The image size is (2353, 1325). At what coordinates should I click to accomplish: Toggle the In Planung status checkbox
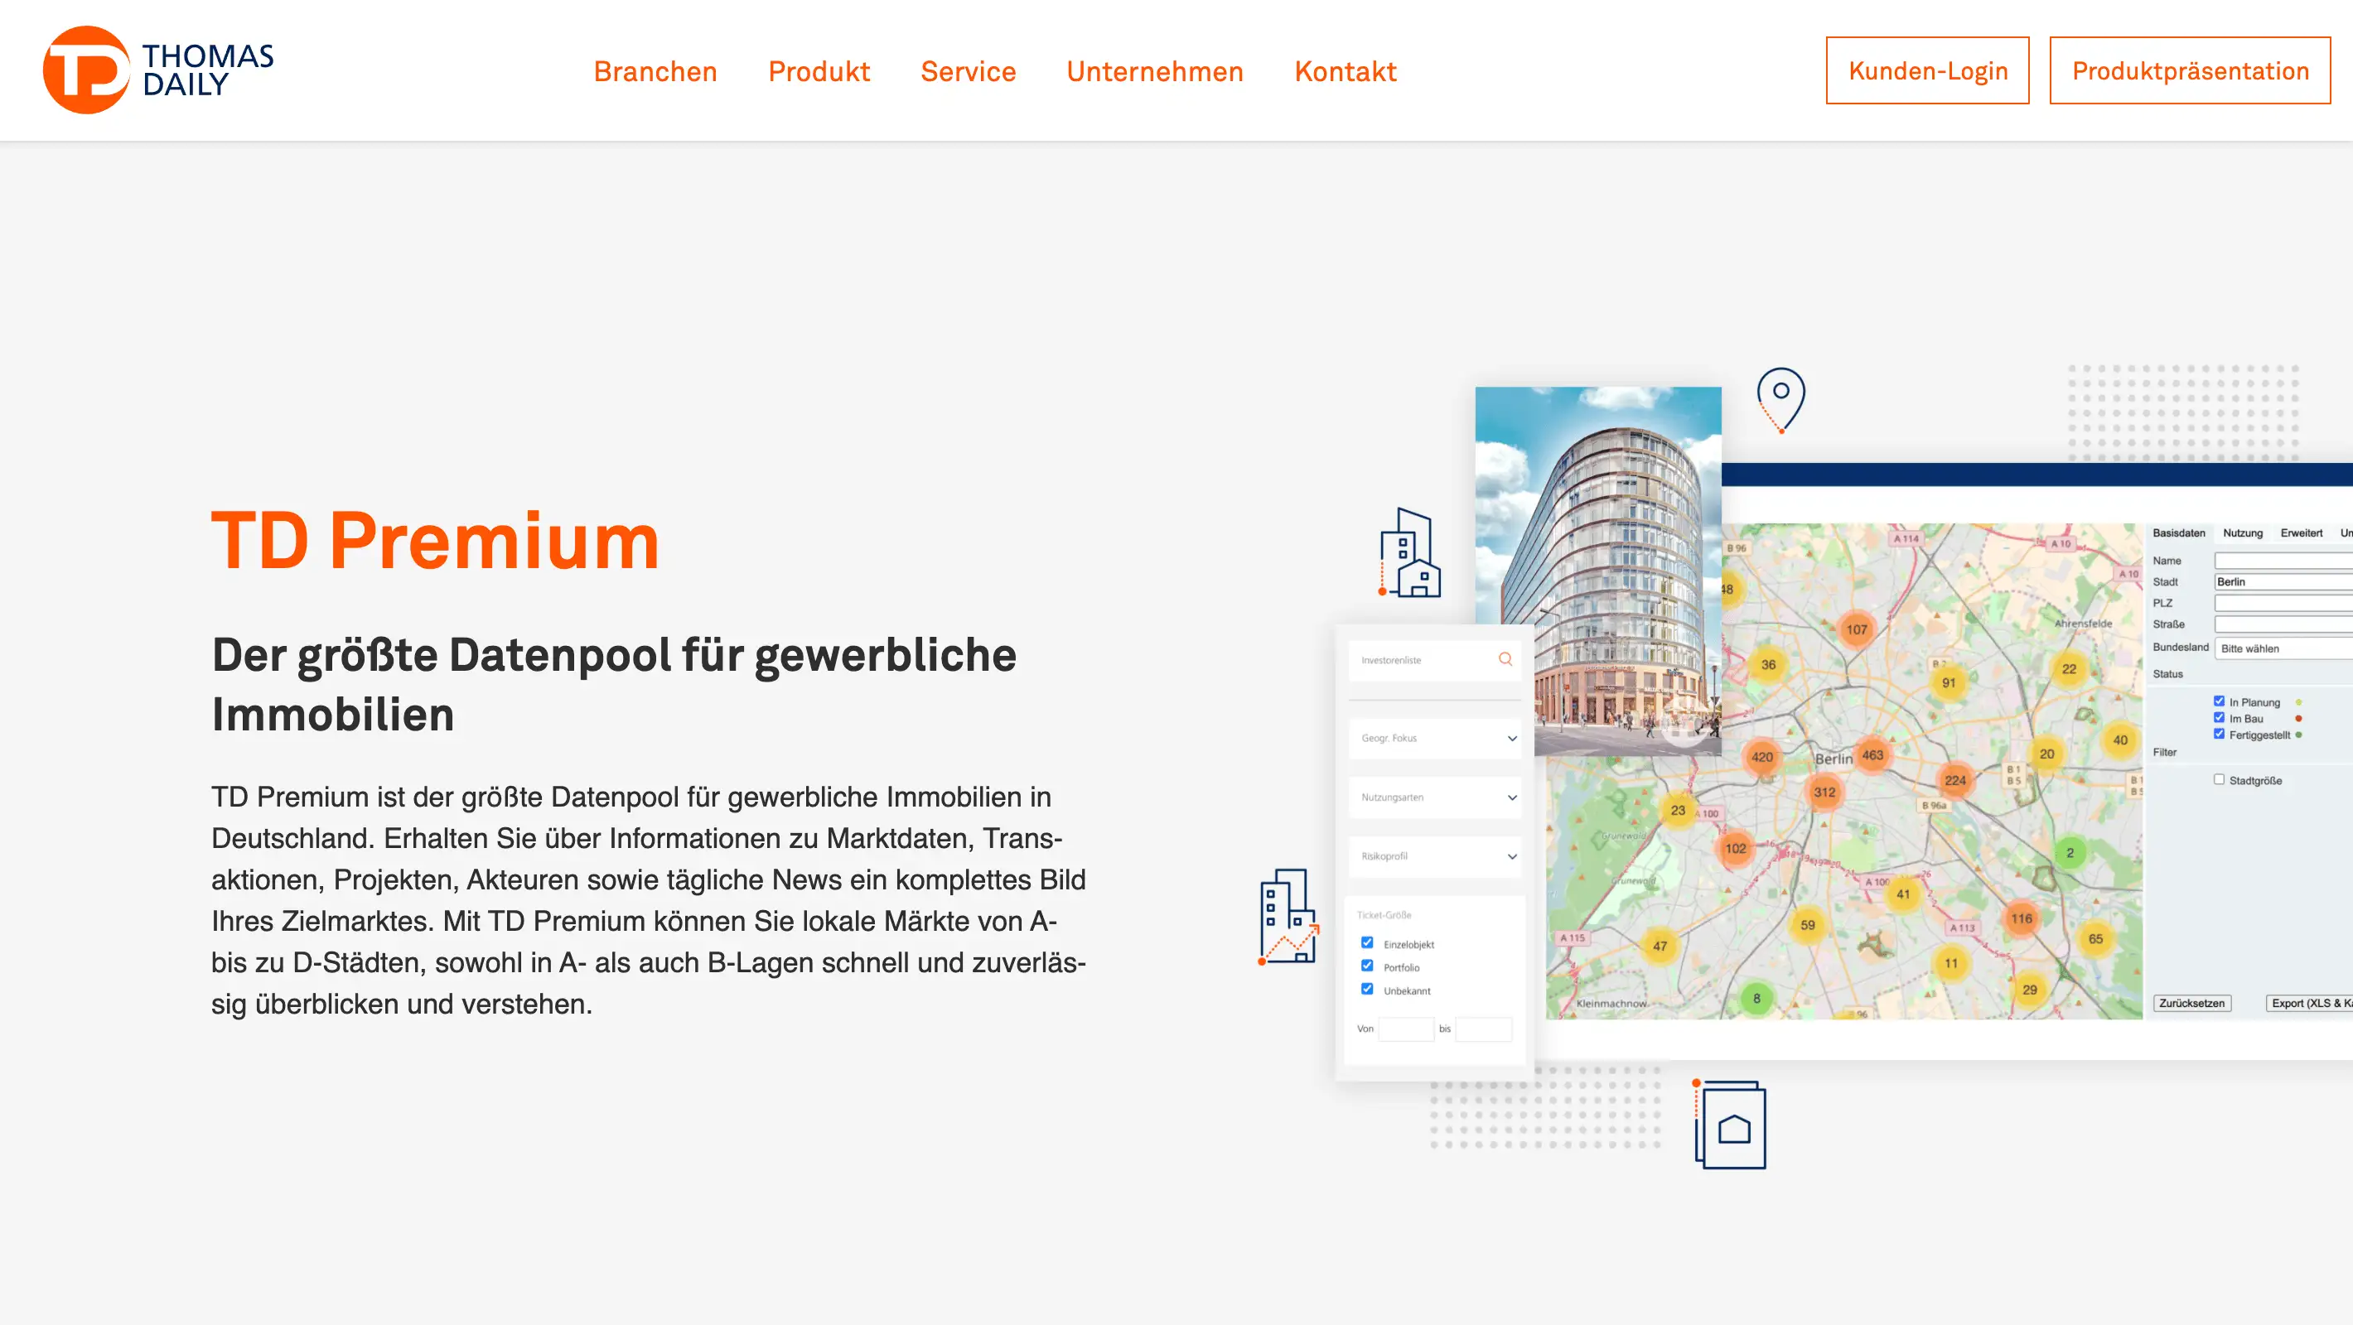pos(2219,701)
